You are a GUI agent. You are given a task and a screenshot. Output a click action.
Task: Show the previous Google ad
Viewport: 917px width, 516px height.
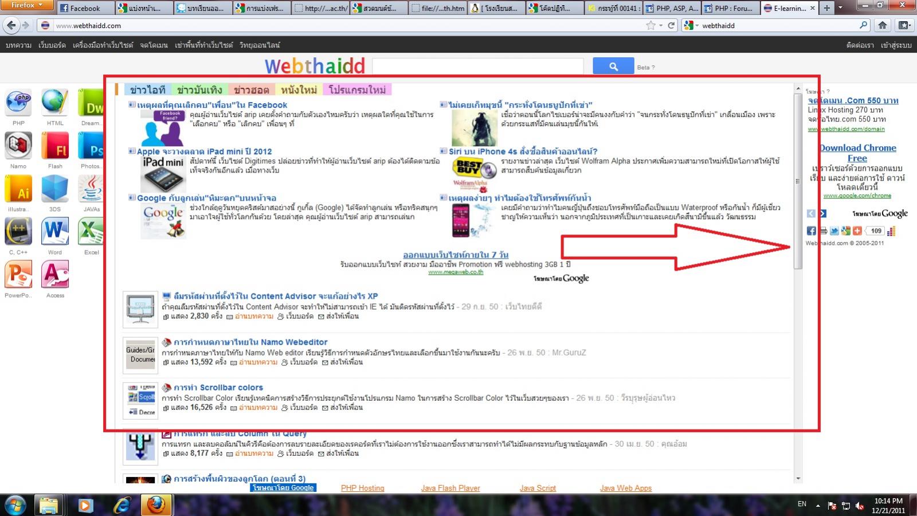click(811, 213)
